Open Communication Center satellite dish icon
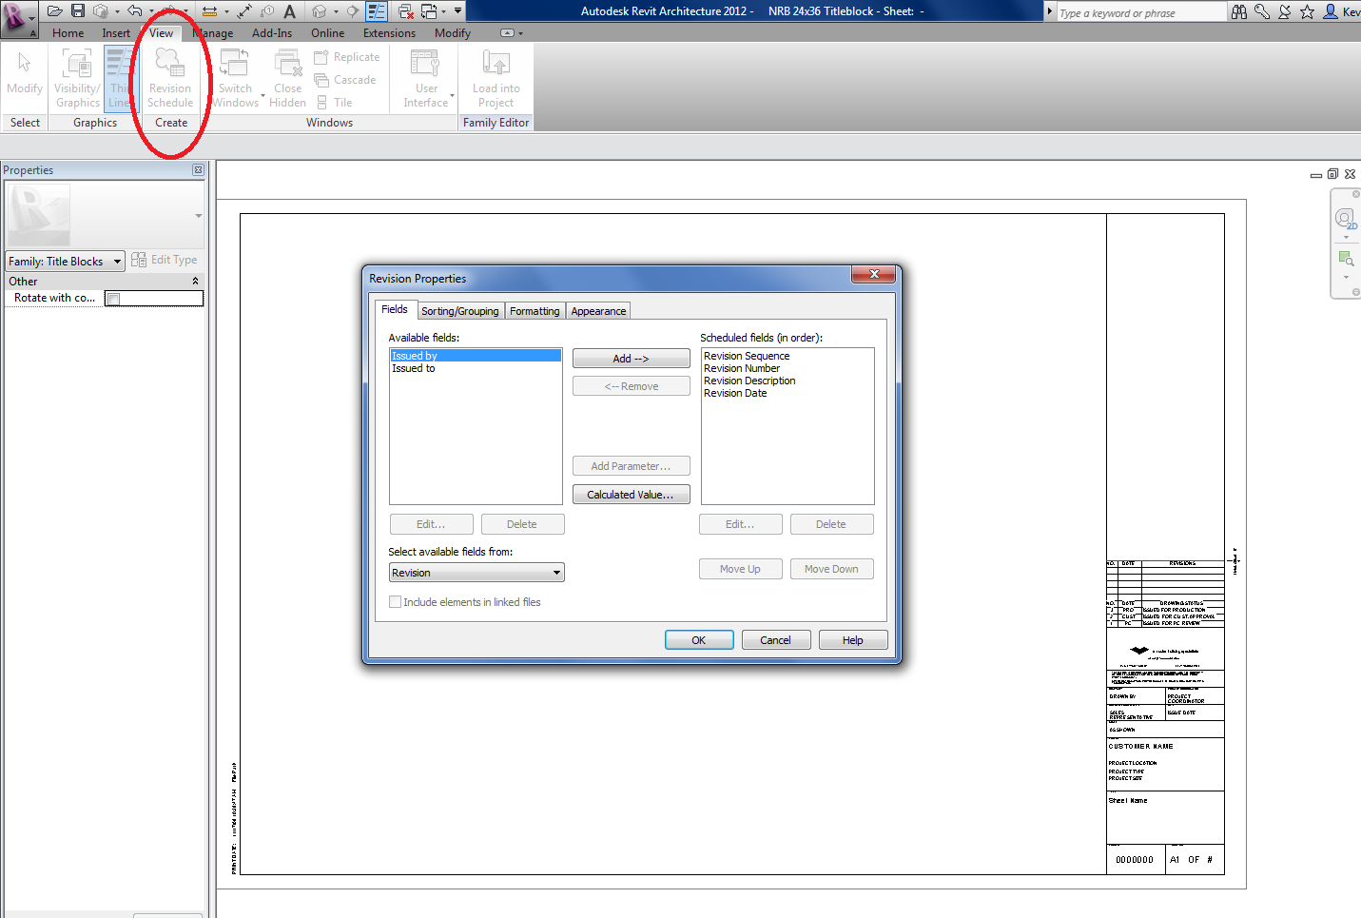The image size is (1361, 918). click(1285, 11)
